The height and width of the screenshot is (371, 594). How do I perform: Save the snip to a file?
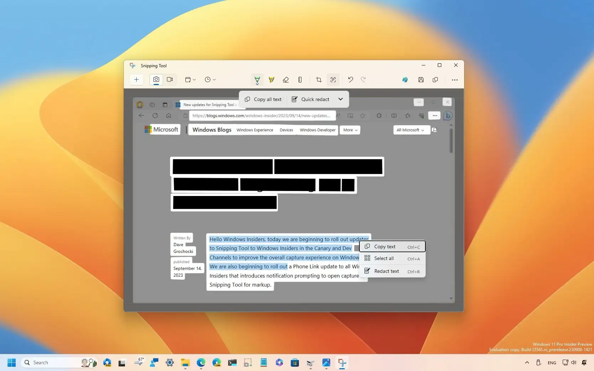(x=421, y=80)
